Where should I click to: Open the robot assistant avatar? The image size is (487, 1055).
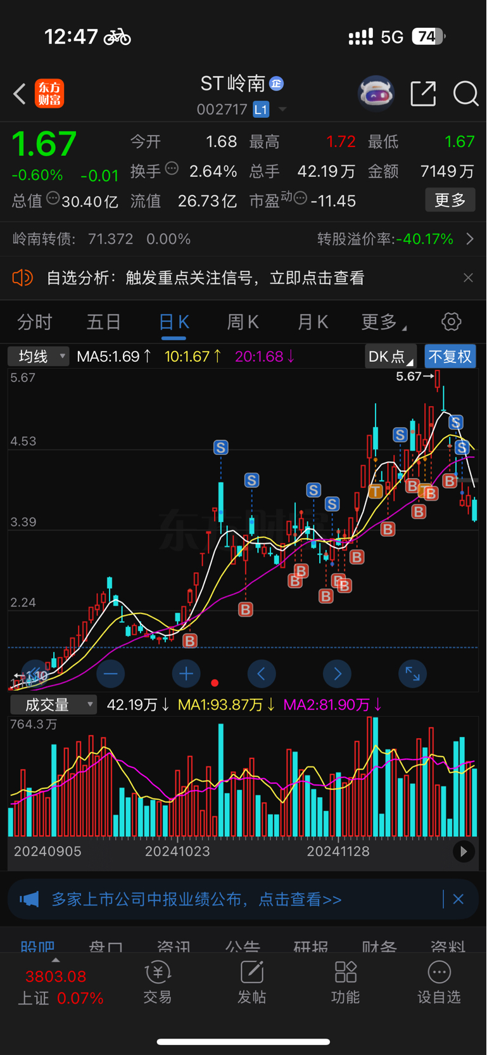click(376, 94)
